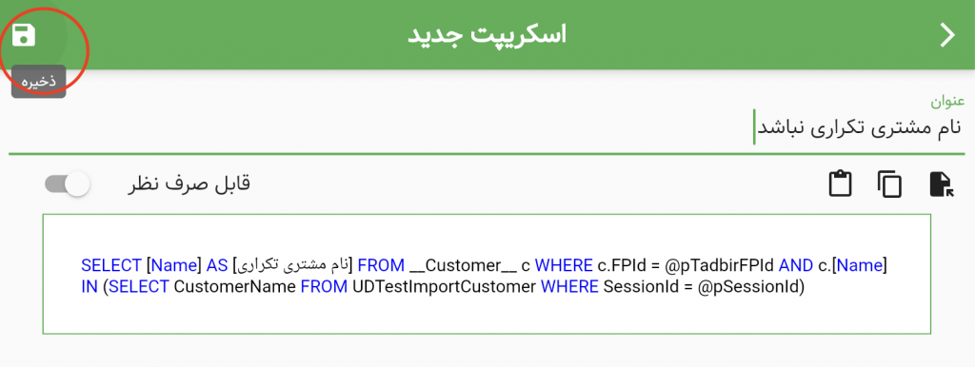
Task: Click the Persian alias نام مشتری تکراری in SQL
Action: point(293,266)
